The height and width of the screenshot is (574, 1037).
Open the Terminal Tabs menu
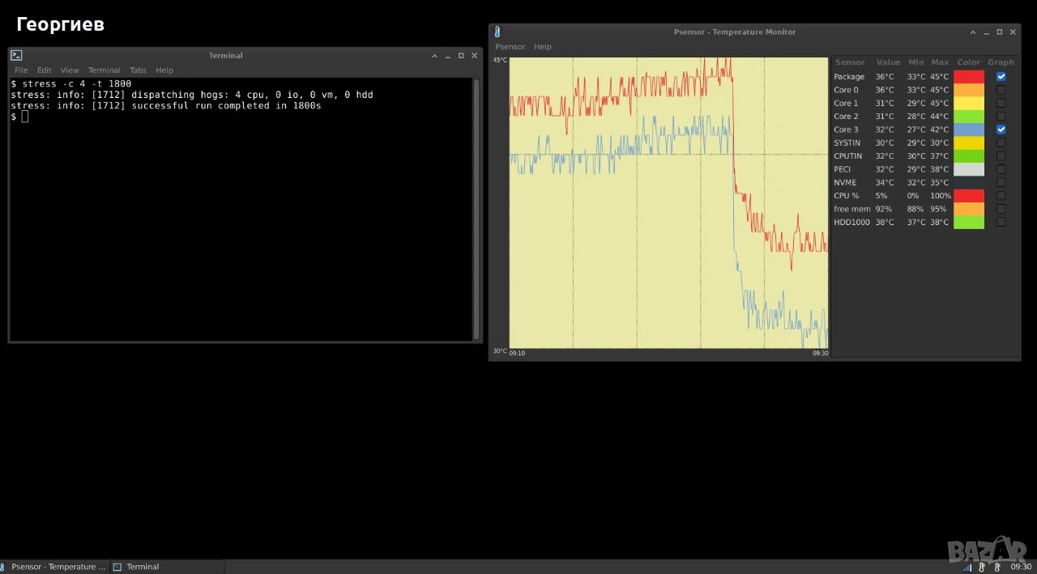[138, 70]
